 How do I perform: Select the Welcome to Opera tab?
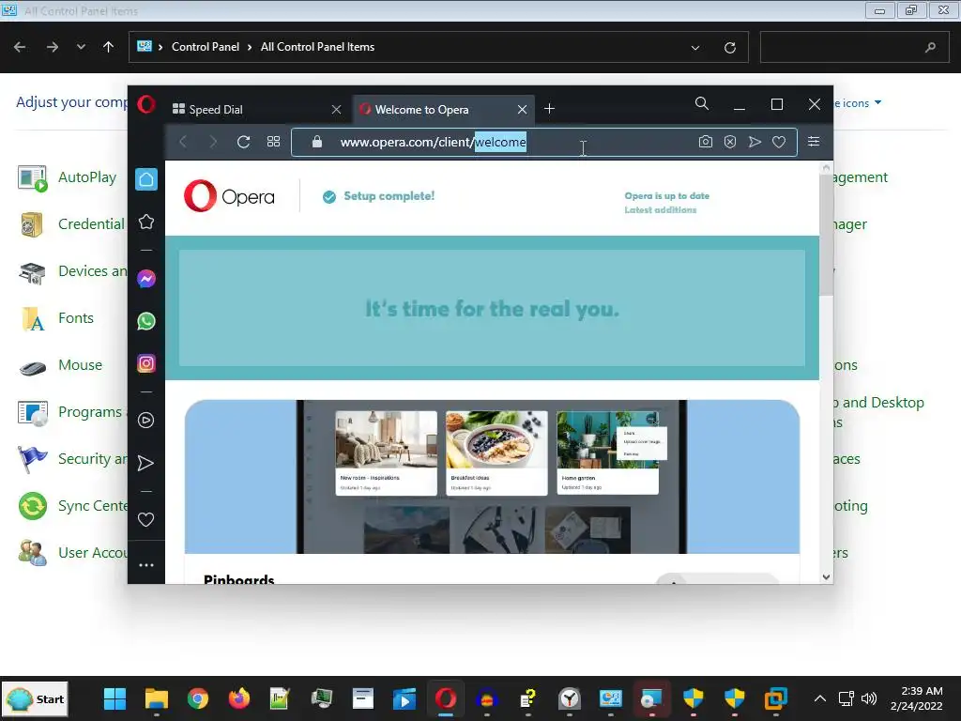[443, 109]
